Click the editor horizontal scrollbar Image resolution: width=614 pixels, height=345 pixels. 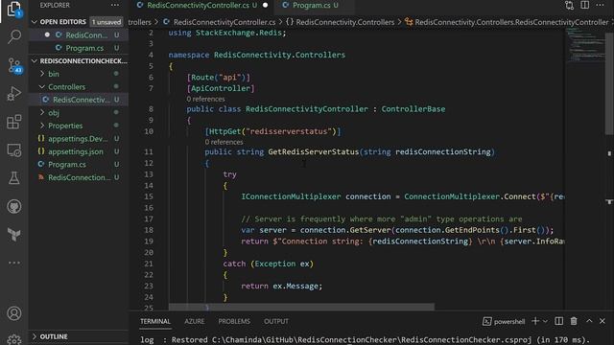point(301,307)
